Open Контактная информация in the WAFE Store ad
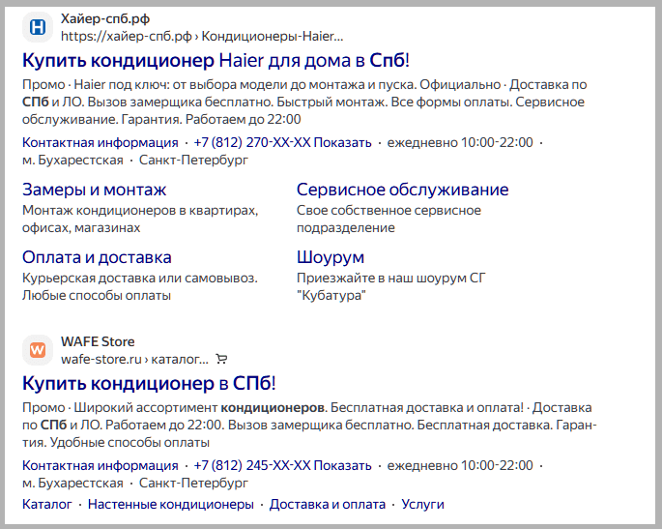The height and width of the screenshot is (529, 662). tap(101, 465)
